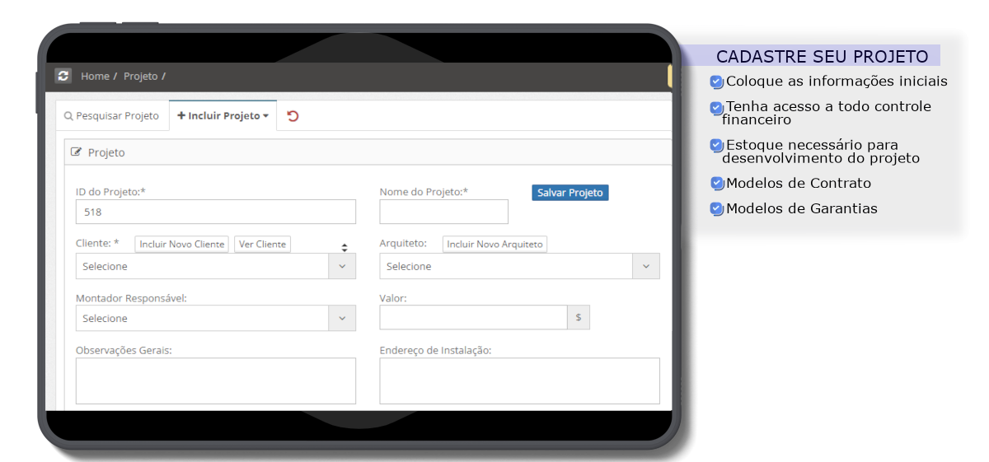Click the red undo arrow icon

(x=293, y=116)
